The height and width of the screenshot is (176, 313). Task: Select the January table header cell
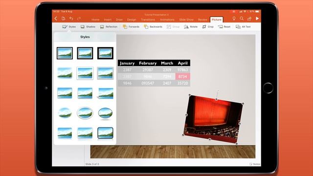(127, 63)
